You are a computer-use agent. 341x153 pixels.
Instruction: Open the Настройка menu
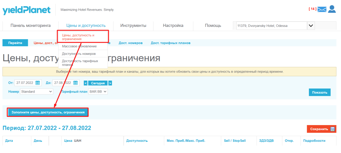173,26
